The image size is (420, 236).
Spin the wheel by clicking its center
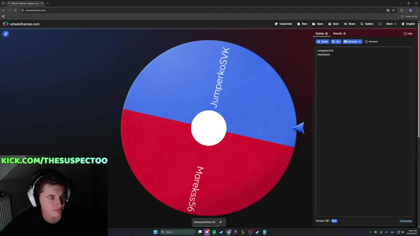coord(209,128)
